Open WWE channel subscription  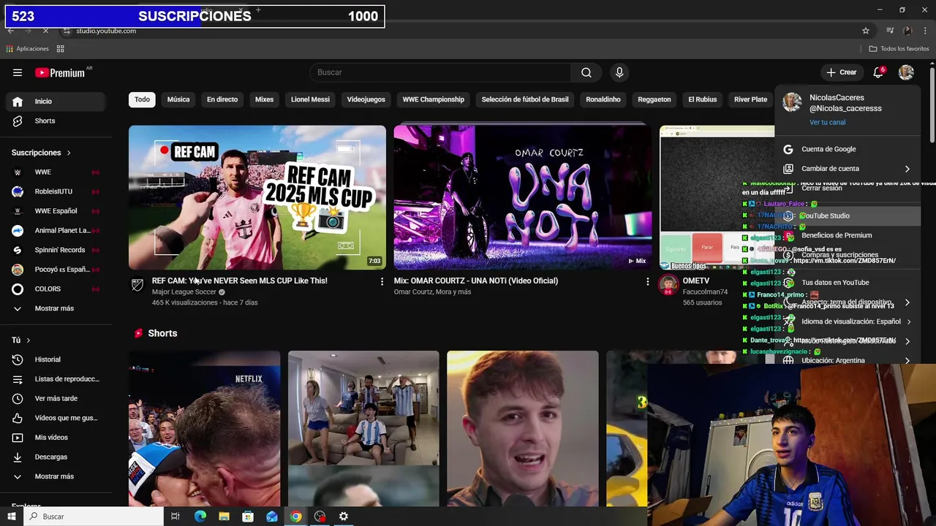[x=56, y=172]
